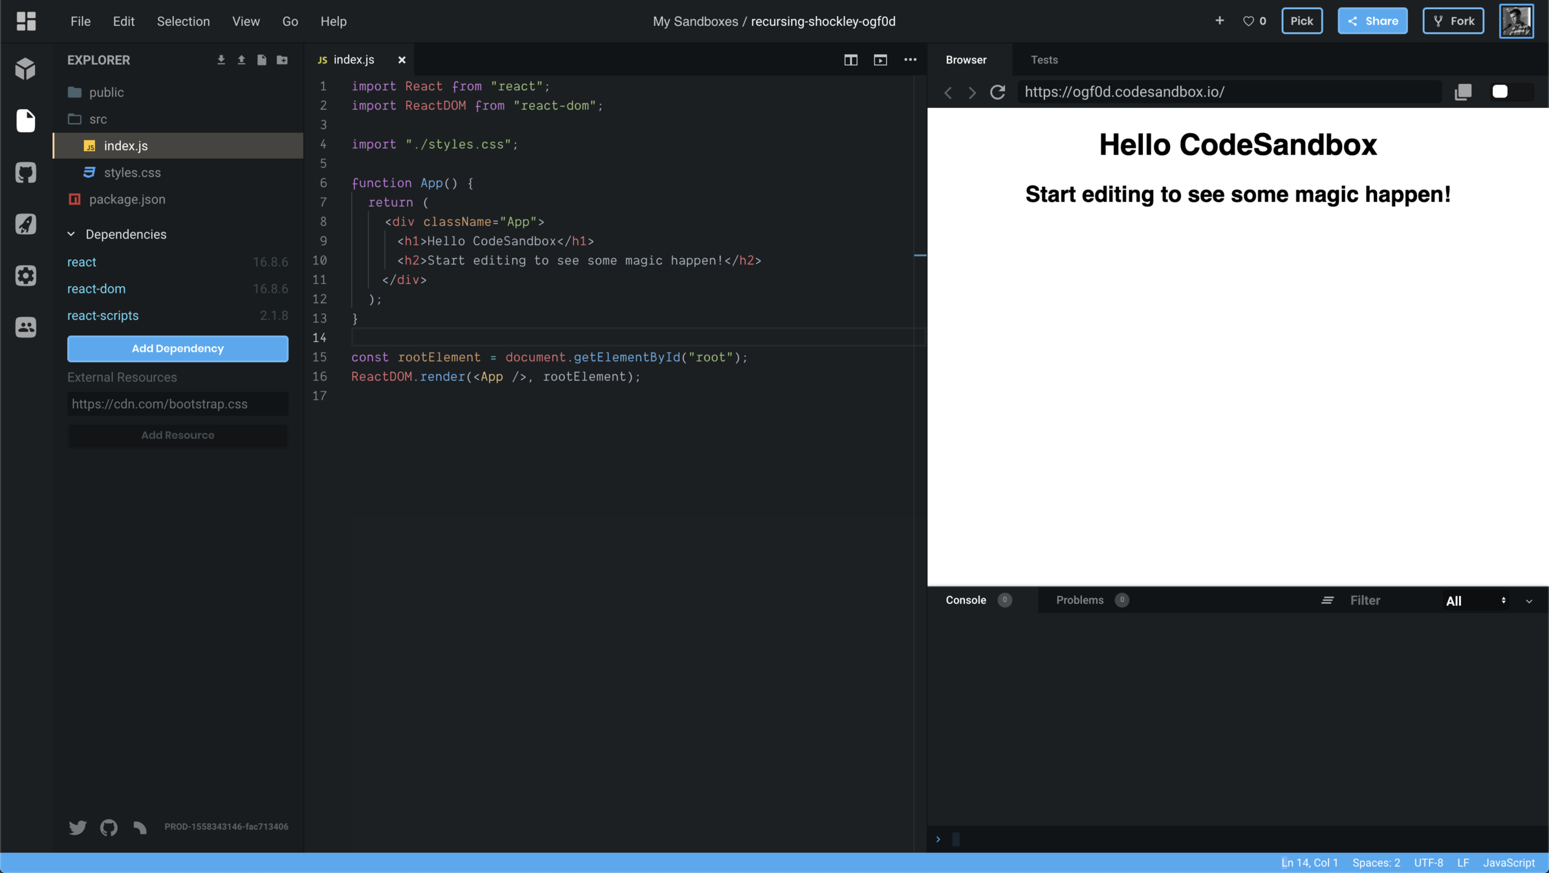Click the Fork button
Image resolution: width=1549 pixels, height=873 pixels.
[x=1453, y=21]
